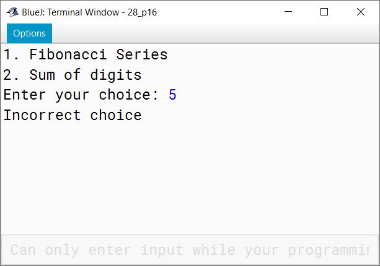Click the 'BlueJ: Terminal Window' title text
380x266 pixels.
point(71,12)
